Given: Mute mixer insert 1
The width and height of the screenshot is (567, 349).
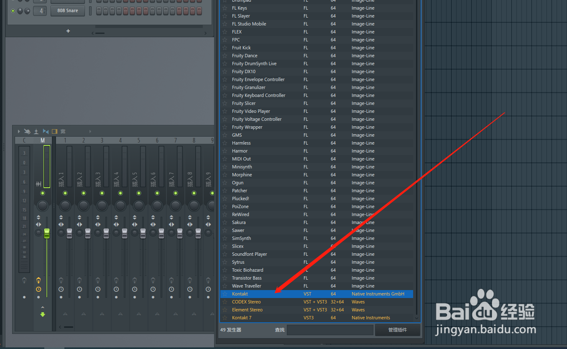Looking at the screenshot, I should [x=65, y=193].
